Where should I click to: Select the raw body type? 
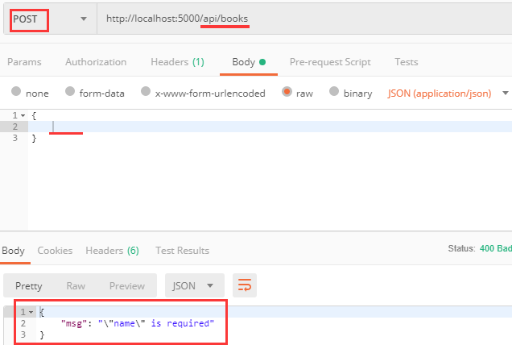[x=287, y=92]
